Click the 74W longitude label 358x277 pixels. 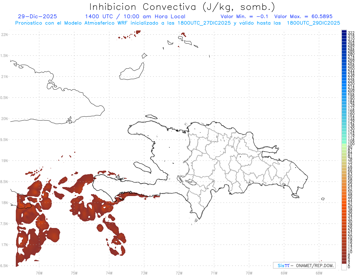[x=109, y=273]
